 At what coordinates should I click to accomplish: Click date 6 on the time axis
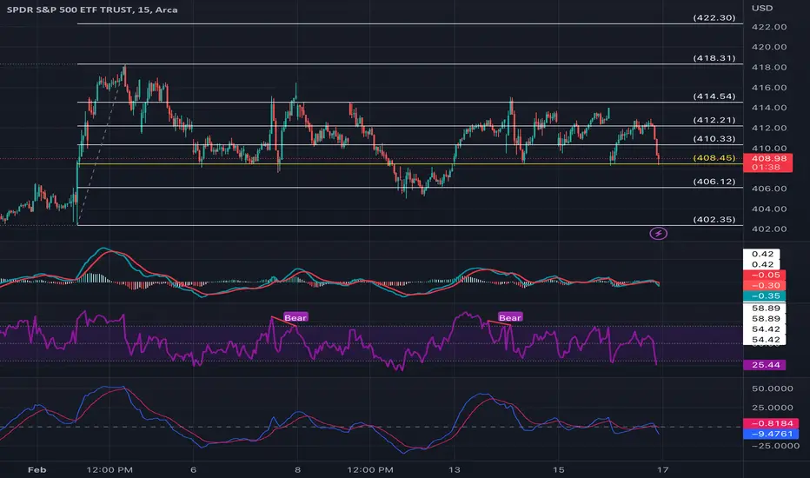tap(193, 469)
